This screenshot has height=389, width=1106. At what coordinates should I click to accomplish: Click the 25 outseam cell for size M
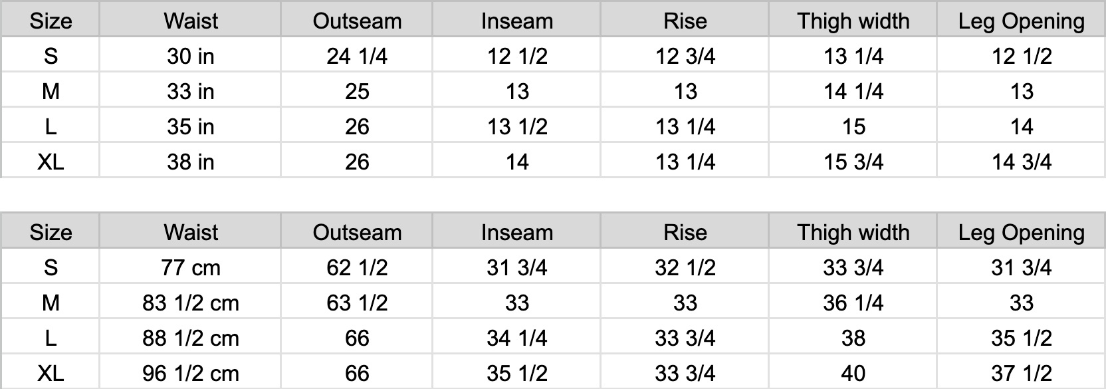point(357,91)
